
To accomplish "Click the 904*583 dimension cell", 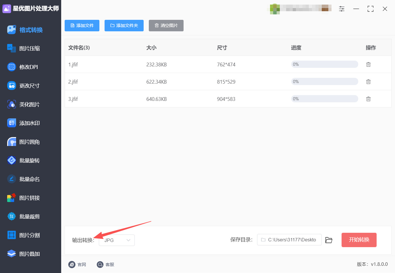I will click(x=226, y=99).
